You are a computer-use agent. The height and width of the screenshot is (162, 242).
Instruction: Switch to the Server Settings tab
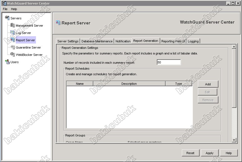point(68,41)
